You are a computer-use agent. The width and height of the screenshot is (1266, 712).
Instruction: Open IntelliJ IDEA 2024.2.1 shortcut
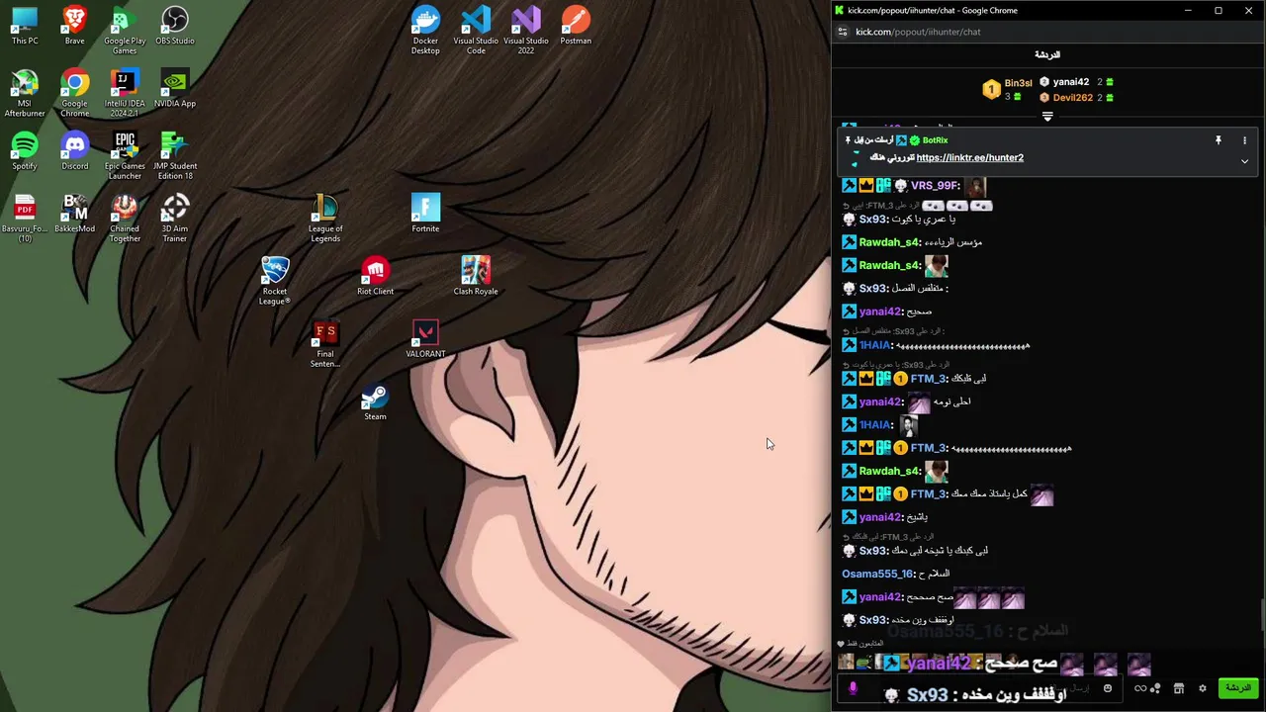pos(125,94)
